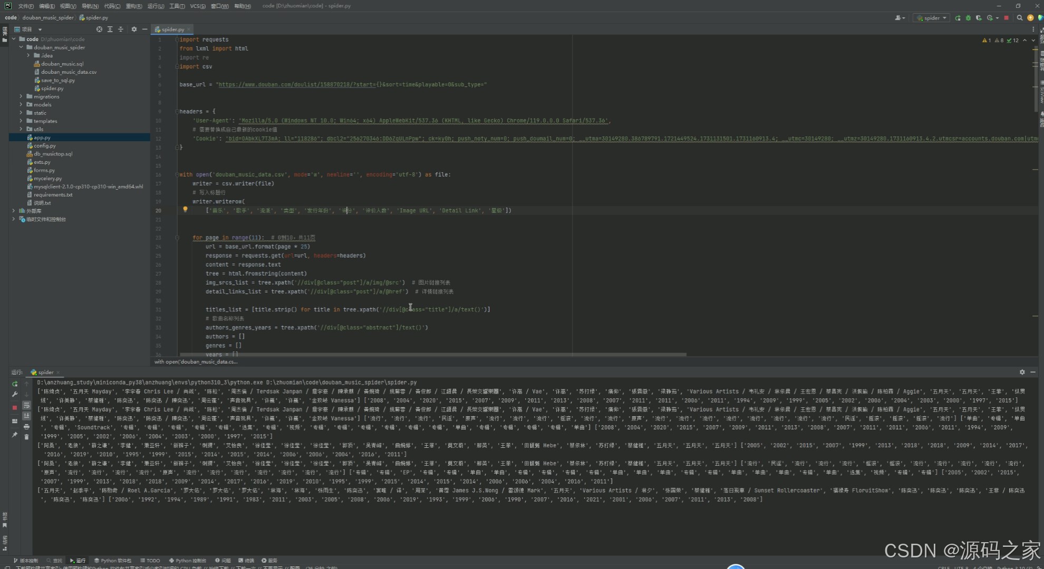1044x569 pixels.
Task: Rerun spider in the Run panel
Action: tap(15, 384)
